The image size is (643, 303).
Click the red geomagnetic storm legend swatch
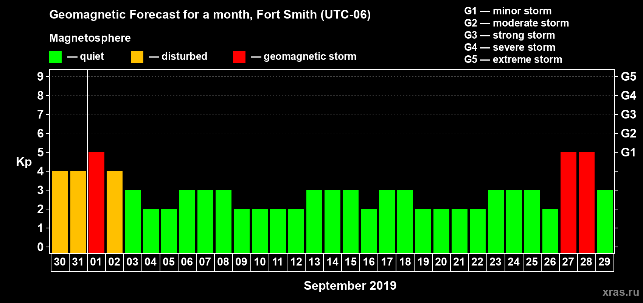point(239,57)
